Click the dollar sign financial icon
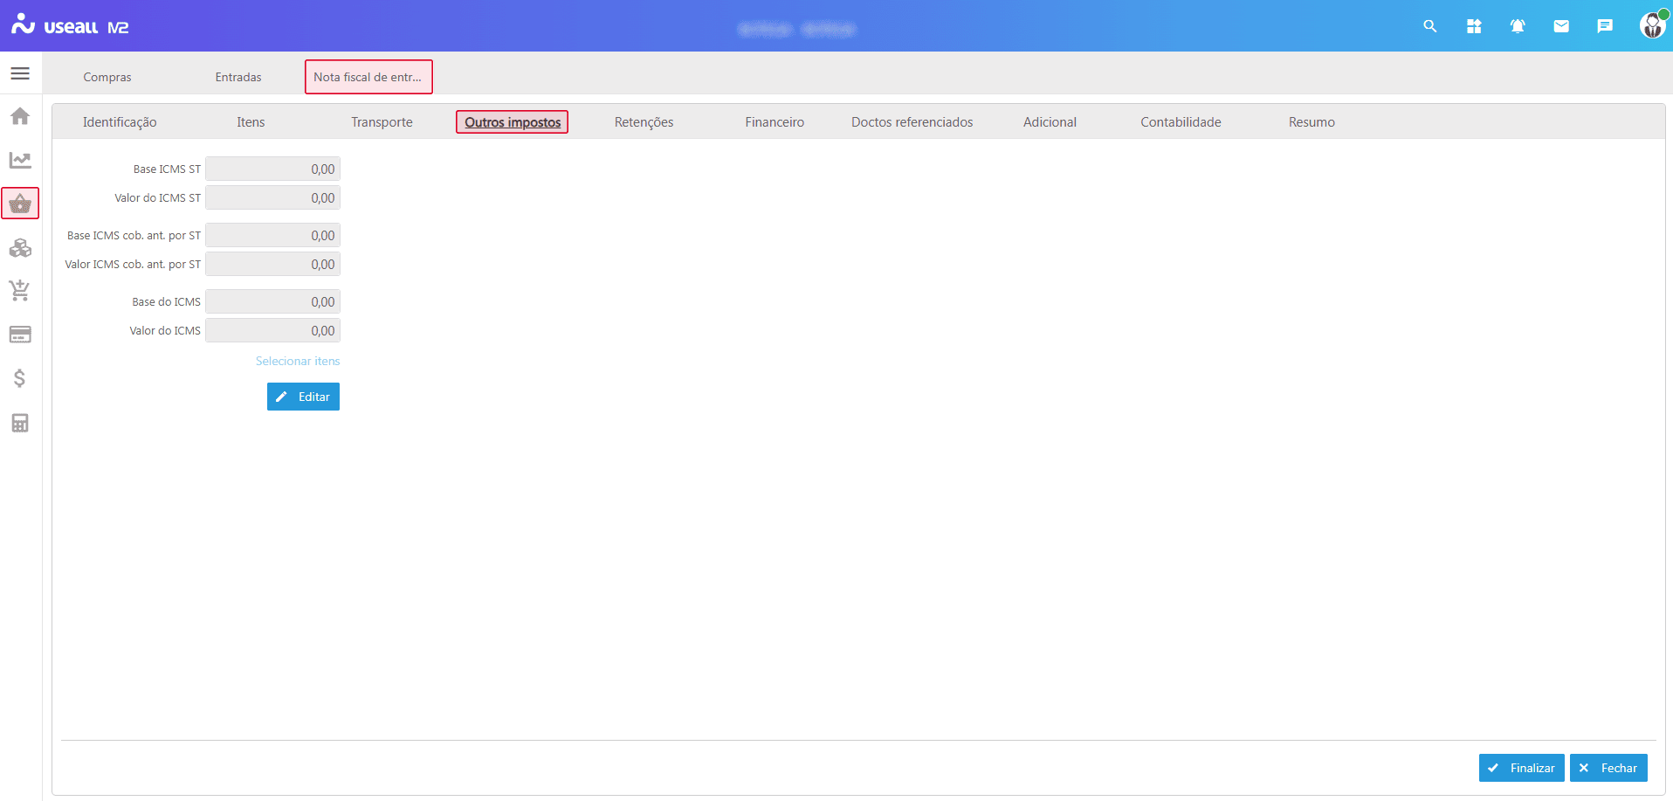Screen dimensions: 1673x801 coord(20,378)
